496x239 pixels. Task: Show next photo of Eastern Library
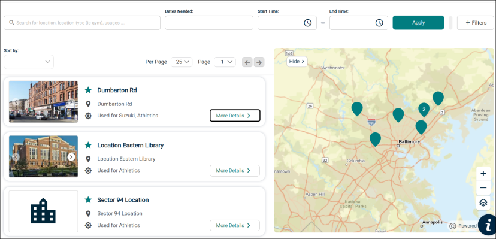coord(71,157)
